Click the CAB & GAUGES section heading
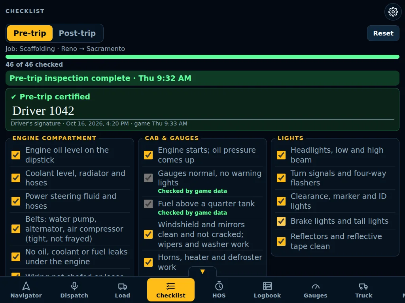This screenshot has height=303, width=405. coord(172,138)
